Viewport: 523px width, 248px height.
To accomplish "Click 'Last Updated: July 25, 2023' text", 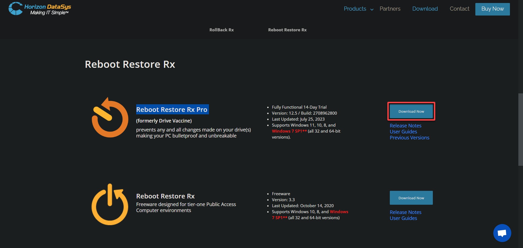I will click(x=298, y=119).
